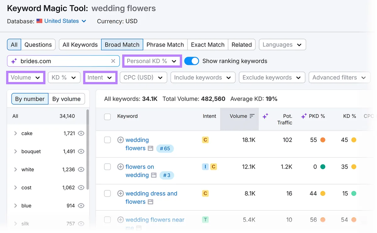The height and width of the screenshot is (233, 377).
Task: Select Broad Match tab
Action: [122, 45]
